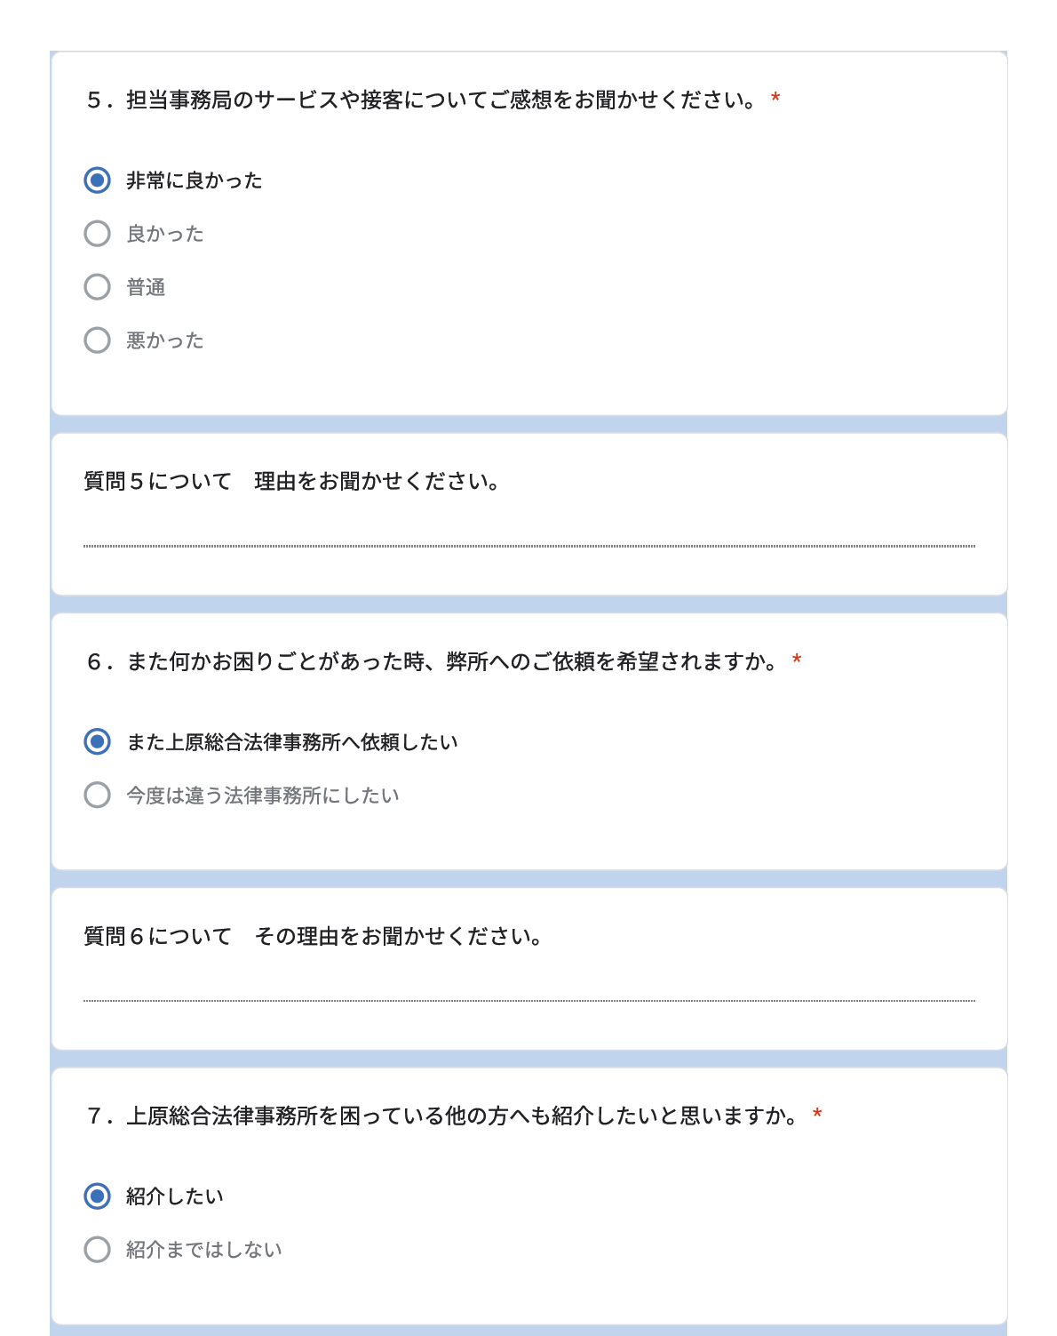Viewport: 1057px width, 1336px height.
Task: Select the '良かった' radio option
Action: click(98, 234)
